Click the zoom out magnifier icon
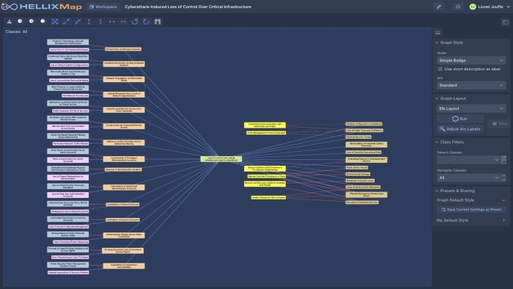The image size is (513, 289). (21, 21)
